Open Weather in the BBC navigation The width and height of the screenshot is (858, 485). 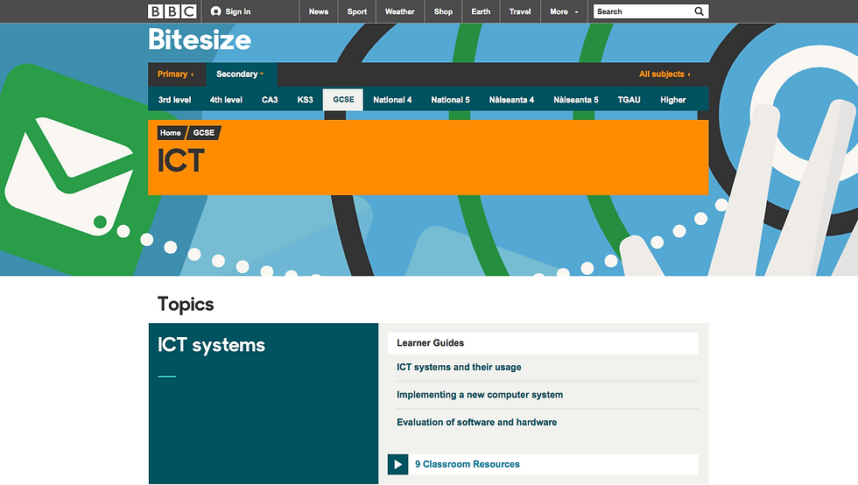click(399, 11)
